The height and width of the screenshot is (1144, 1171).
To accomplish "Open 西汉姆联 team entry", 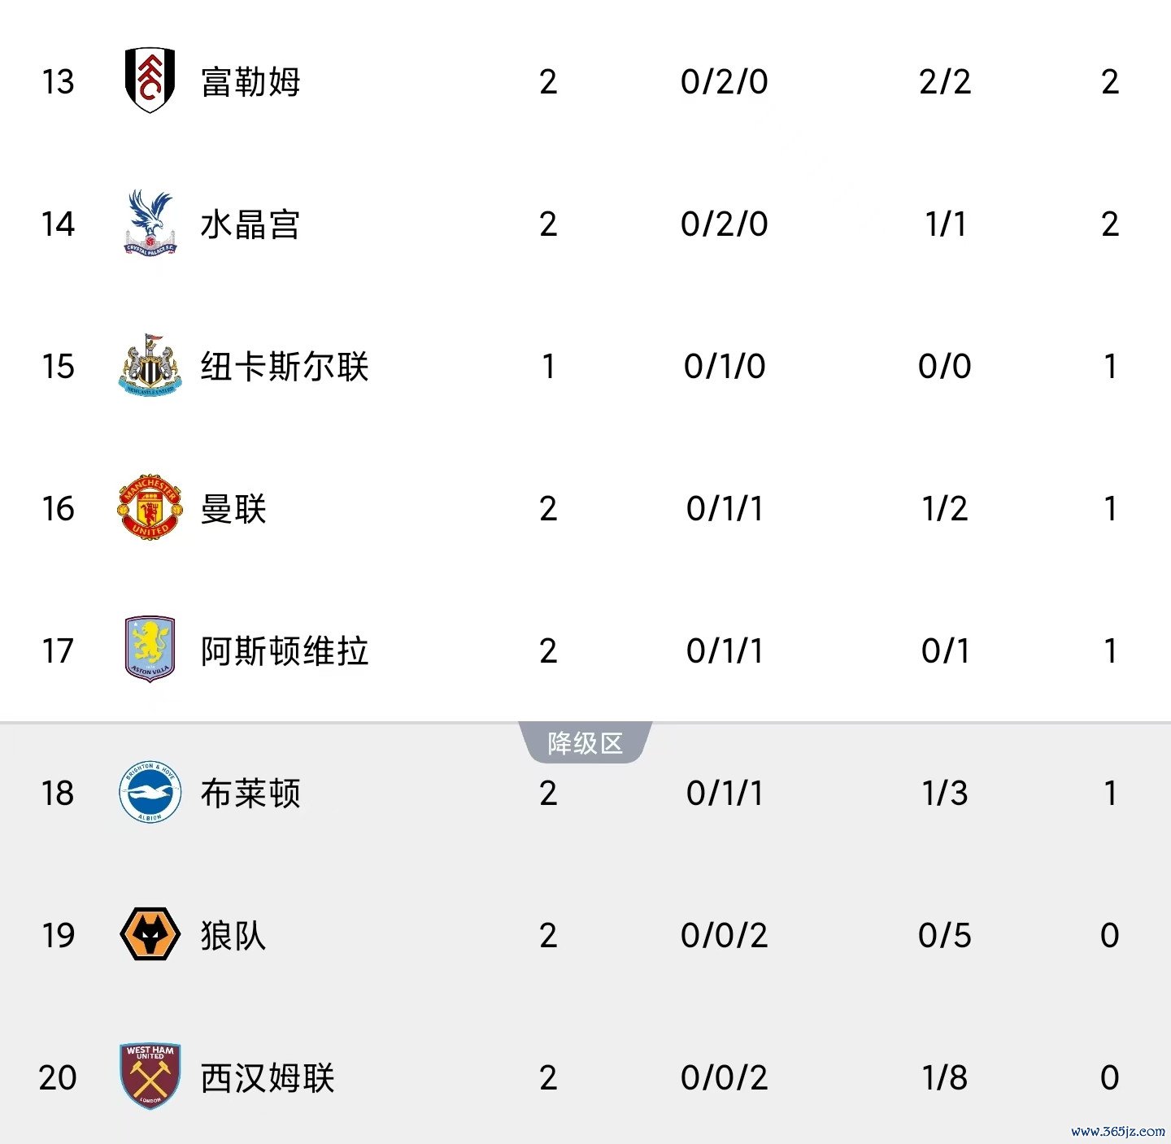I will [x=268, y=1078].
